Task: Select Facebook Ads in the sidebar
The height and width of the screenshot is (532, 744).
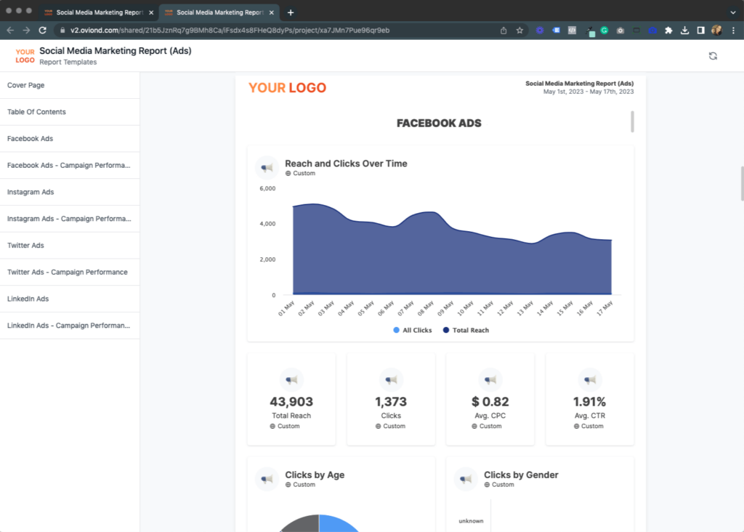Action: [70, 139]
